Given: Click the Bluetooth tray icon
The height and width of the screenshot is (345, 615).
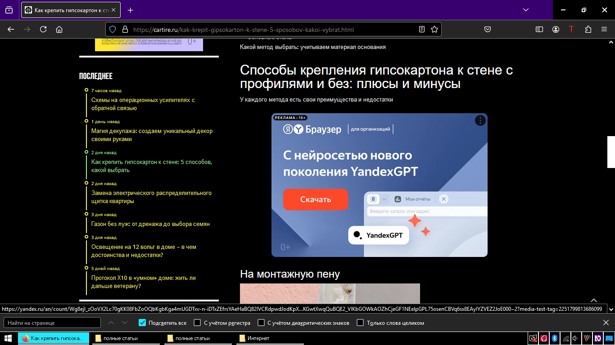Looking at the screenshot, I should pyautogui.click(x=555, y=338).
